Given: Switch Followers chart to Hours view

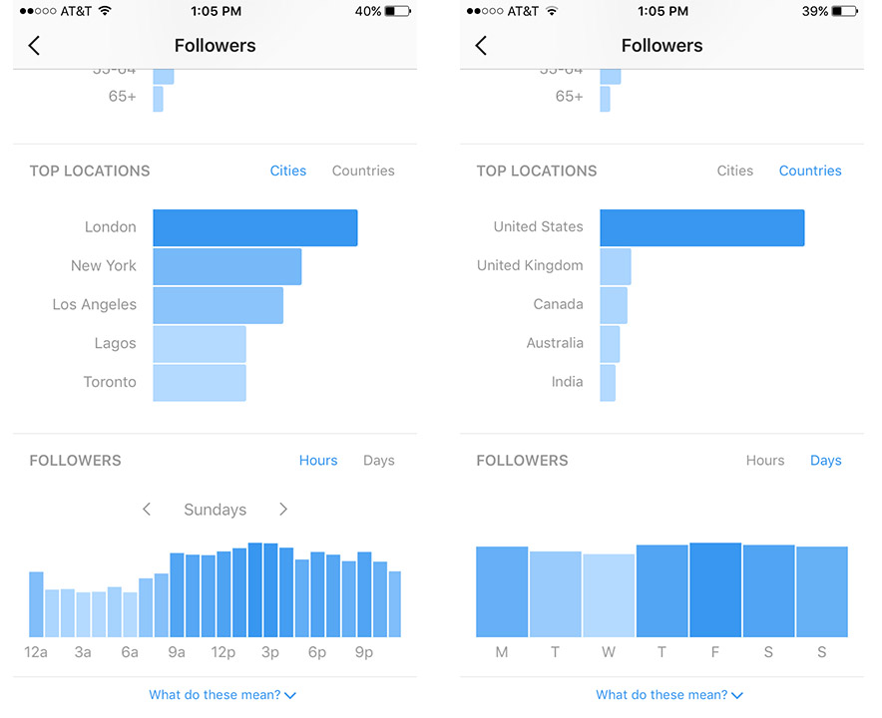Looking at the screenshot, I should pyautogui.click(x=765, y=460).
